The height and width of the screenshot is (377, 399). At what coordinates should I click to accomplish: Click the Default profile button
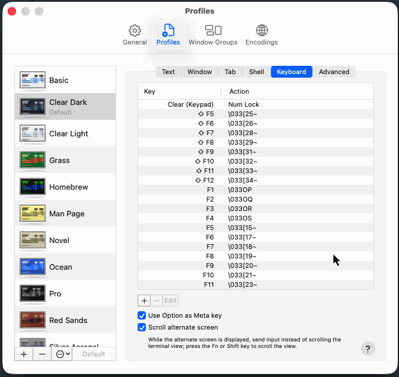click(x=94, y=354)
